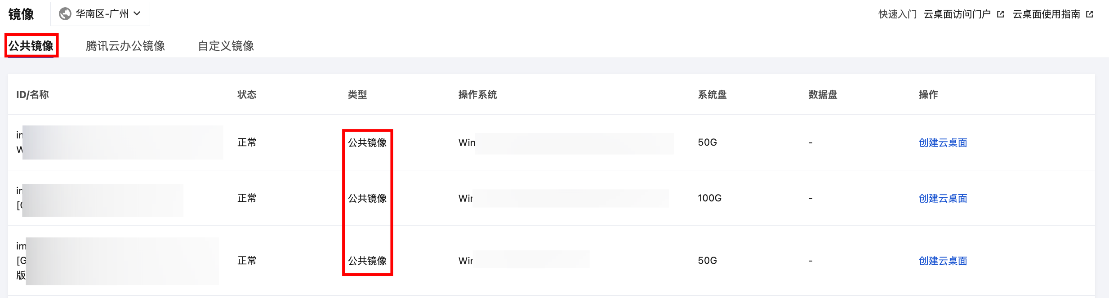Viewport: 1109px width, 298px height.
Task: Click 创建云桌面 for the 100G image row
Action: point(943,198)
